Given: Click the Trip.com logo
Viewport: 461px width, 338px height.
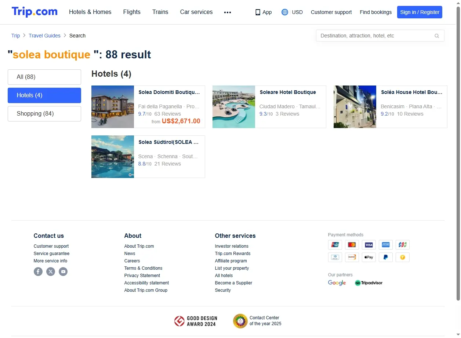Looking at the screenshot, I should [x=35, y=12].
